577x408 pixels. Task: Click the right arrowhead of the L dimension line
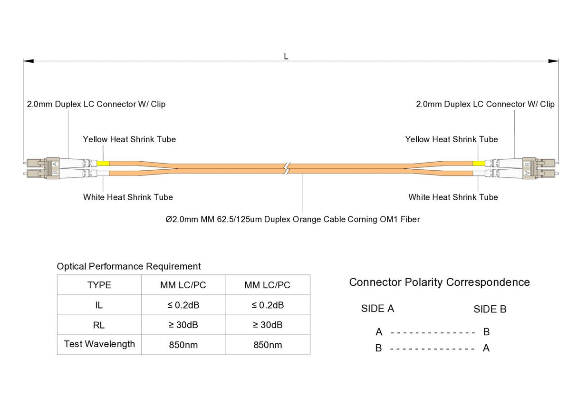coord(553,61)
